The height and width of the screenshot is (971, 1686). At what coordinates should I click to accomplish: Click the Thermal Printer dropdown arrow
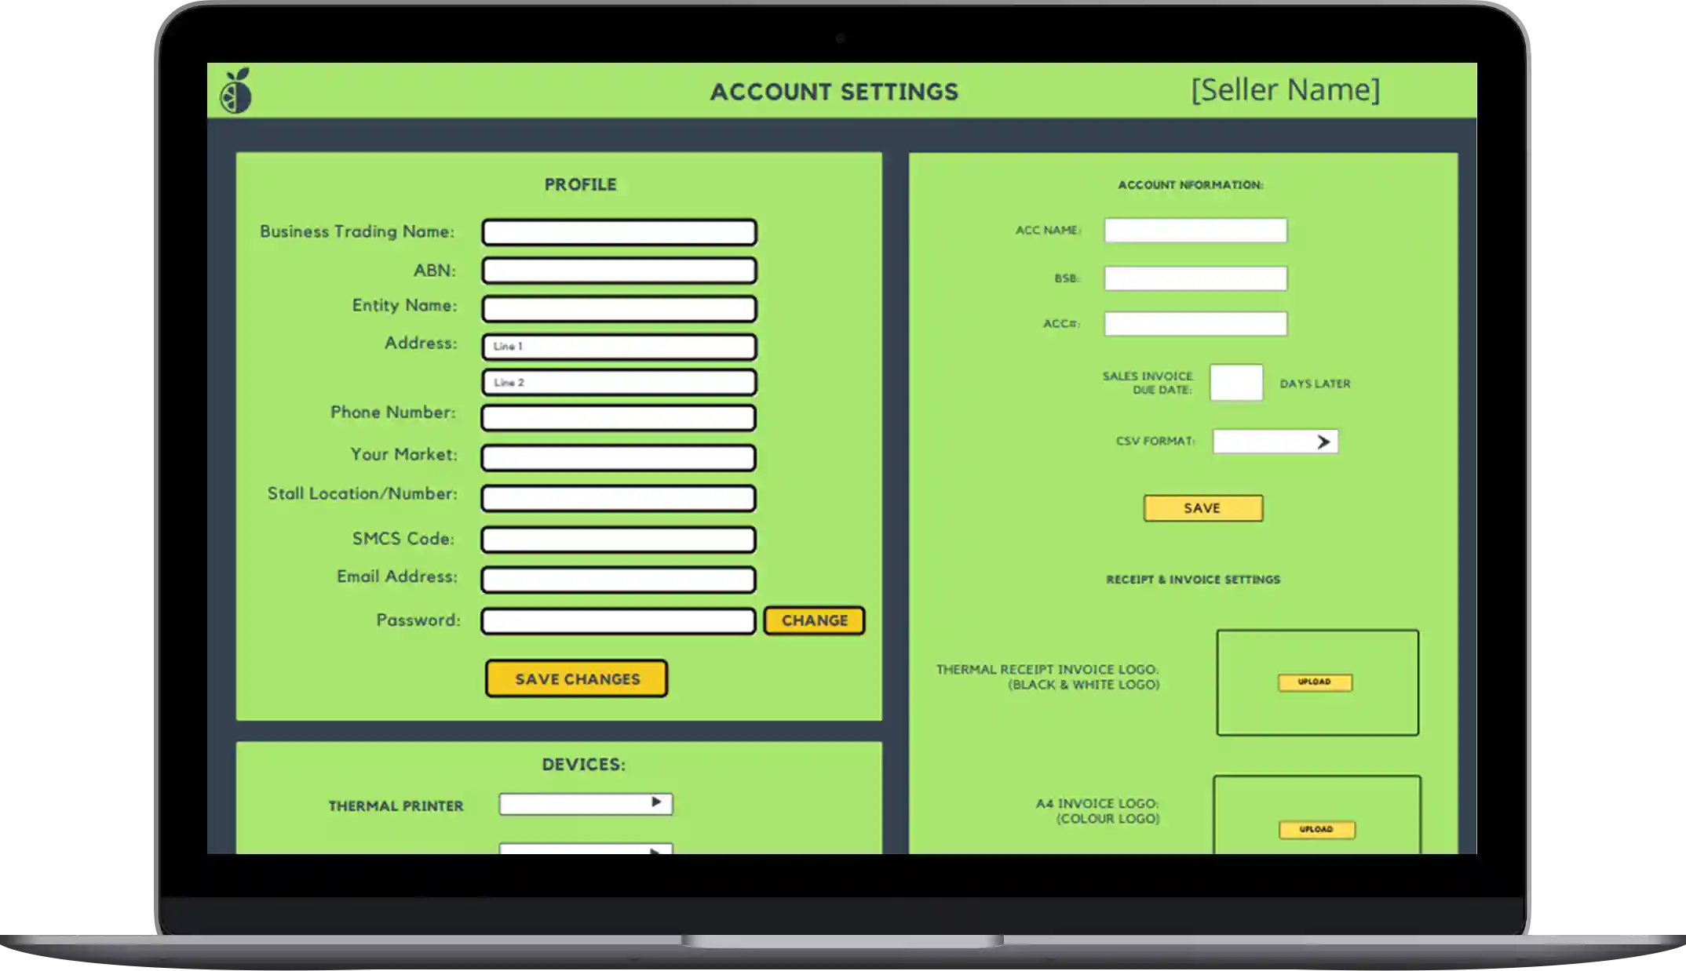(655, 802)
